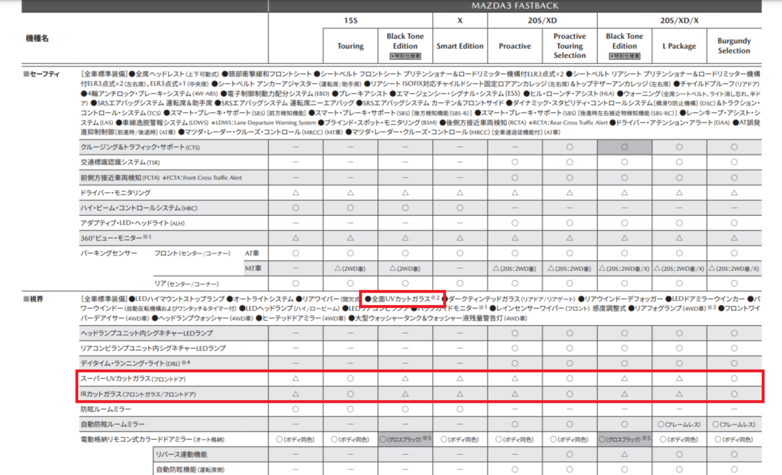Select the MT車 sub-row label
The image size is (782, 475).
point(253,268)
